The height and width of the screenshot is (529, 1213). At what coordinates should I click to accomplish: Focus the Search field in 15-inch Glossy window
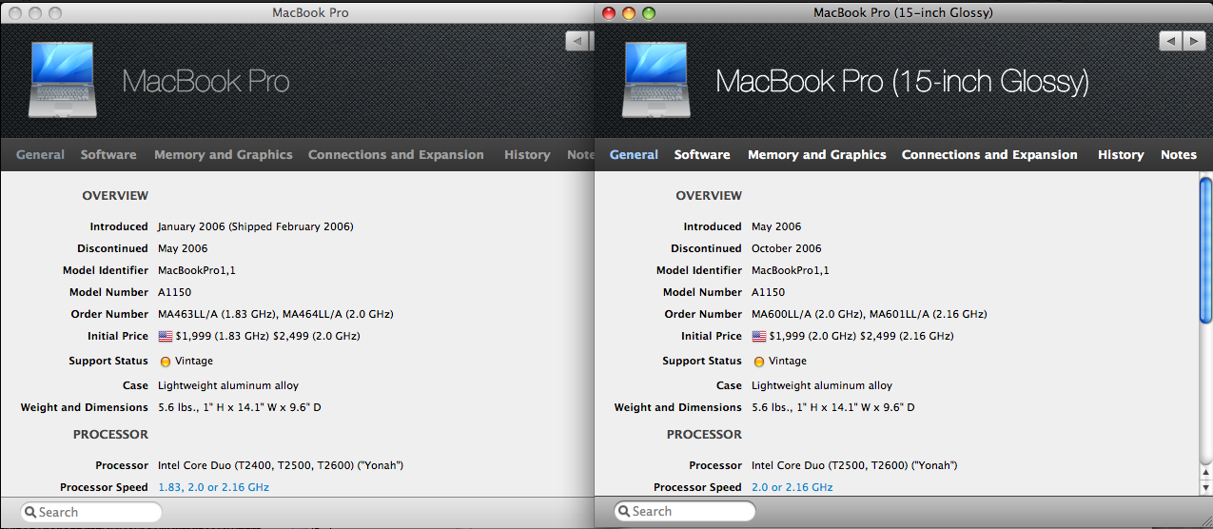point(684,512)
